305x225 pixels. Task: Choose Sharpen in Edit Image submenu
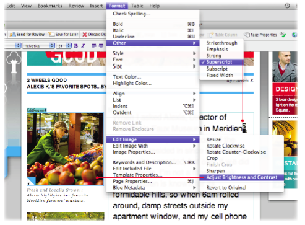coord(241,171)
